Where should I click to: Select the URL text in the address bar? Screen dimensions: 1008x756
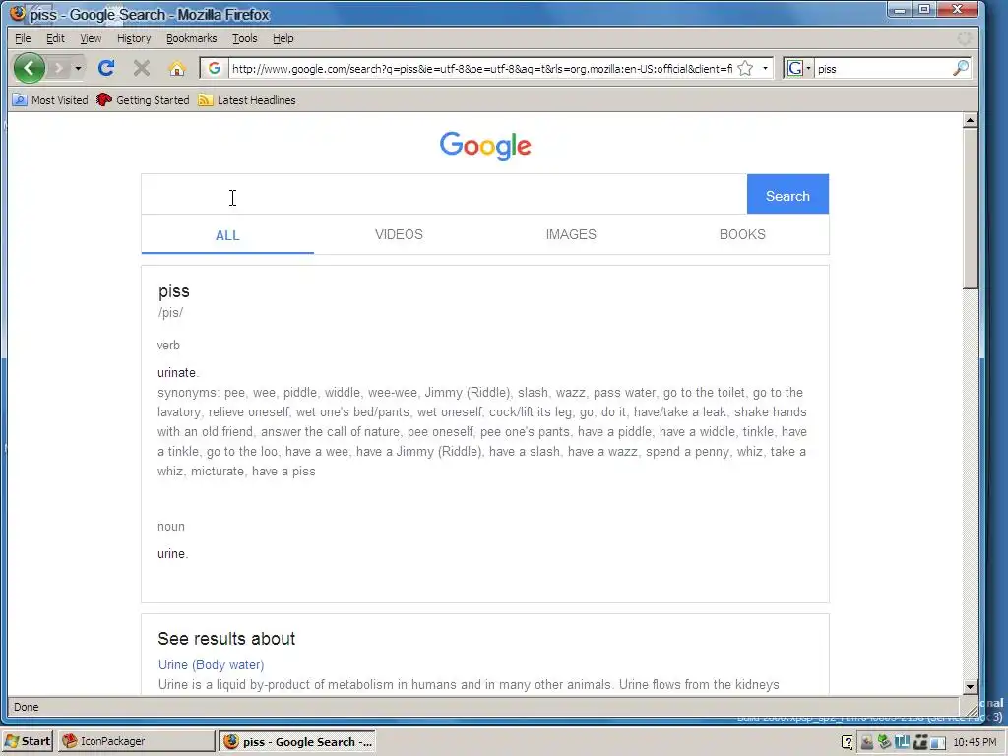point(481,69)
